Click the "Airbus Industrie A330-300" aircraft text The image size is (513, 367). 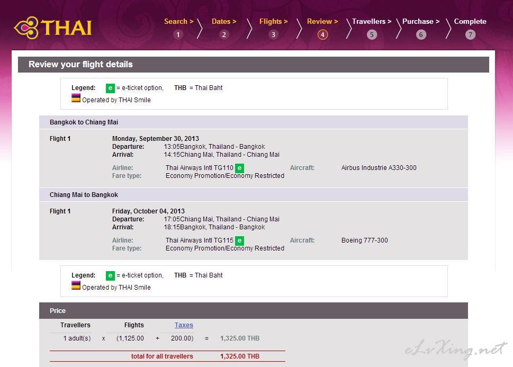click(379, 168)
